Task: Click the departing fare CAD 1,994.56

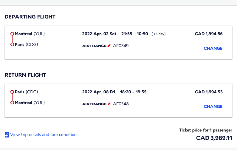Action: 209,34
